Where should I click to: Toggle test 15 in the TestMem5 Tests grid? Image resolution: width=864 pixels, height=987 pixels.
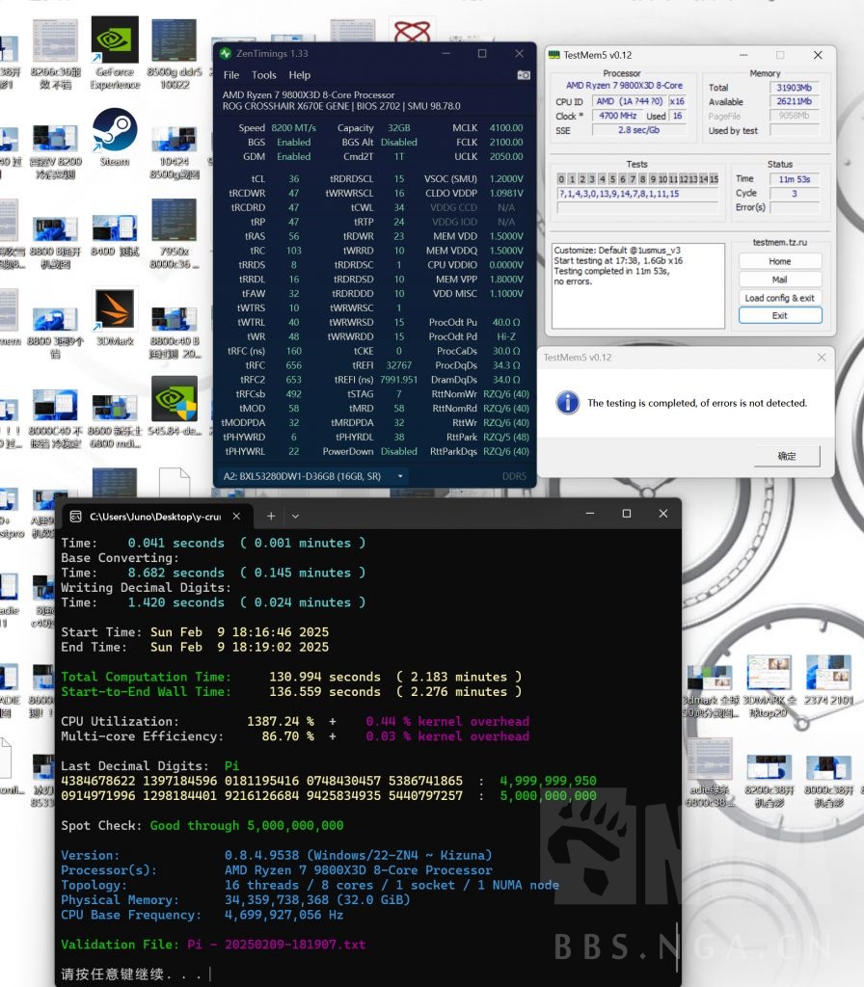[x=714, y=178]
